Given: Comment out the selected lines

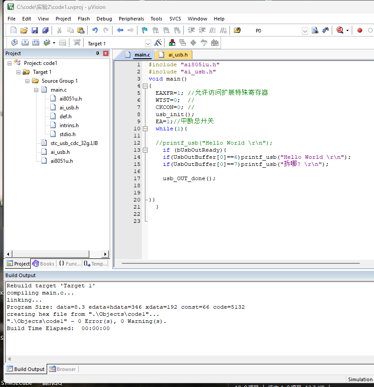Looking at the screenshot, I should click(213, 30).
